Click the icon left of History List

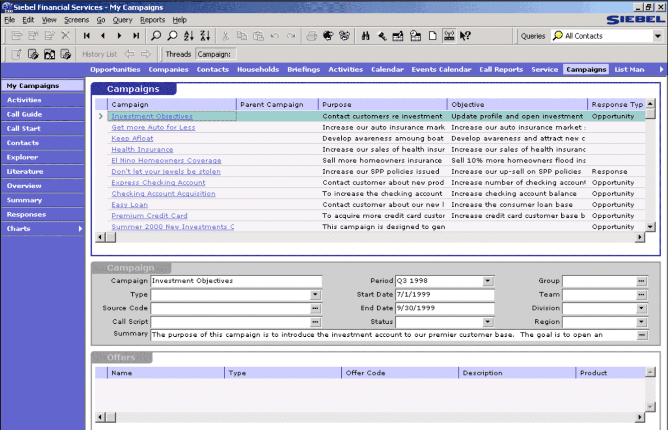pos(66,54)
